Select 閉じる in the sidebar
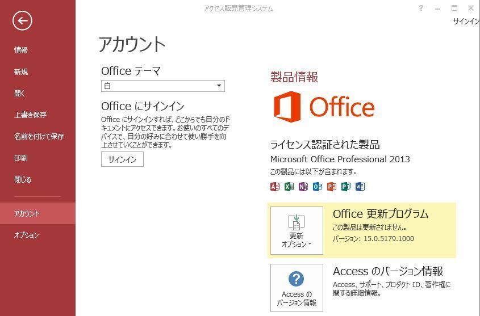This screenshot has width=480, height=316. click(23, 180)
